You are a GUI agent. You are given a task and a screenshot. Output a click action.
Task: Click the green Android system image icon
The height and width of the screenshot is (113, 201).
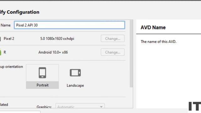0,52
